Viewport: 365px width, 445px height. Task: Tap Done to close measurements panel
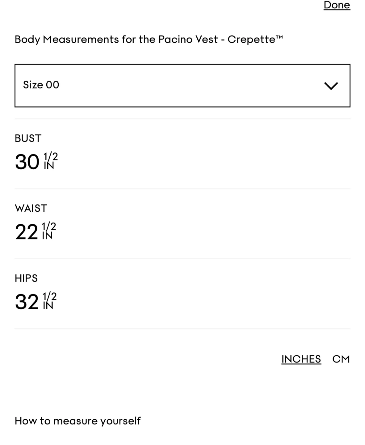337,5
